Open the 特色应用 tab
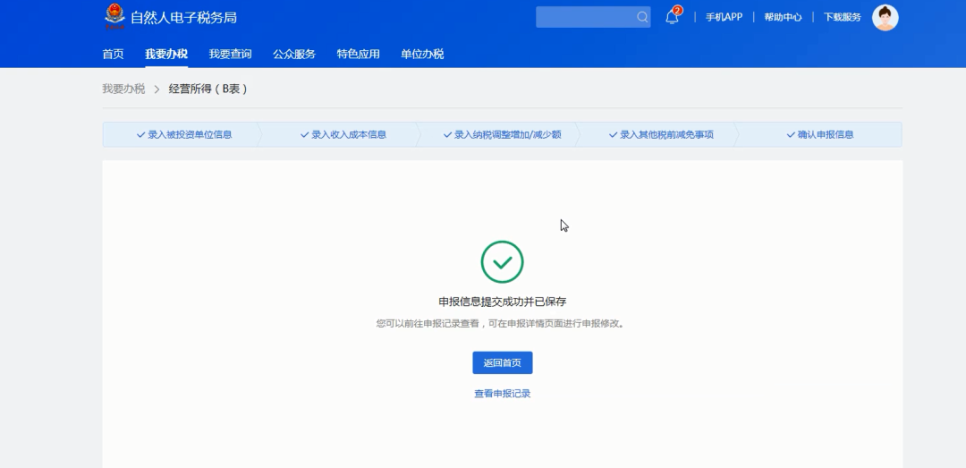Image resolution: width=966 pixels, height=468 pixels. pyautogui.click(x=358, y=54)
